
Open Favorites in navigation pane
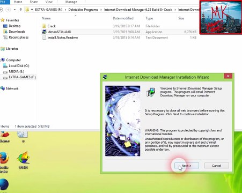click(12, 20)
